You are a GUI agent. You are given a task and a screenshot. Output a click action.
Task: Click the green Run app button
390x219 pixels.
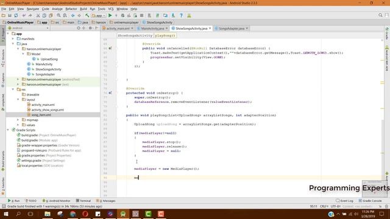point(110,15)
